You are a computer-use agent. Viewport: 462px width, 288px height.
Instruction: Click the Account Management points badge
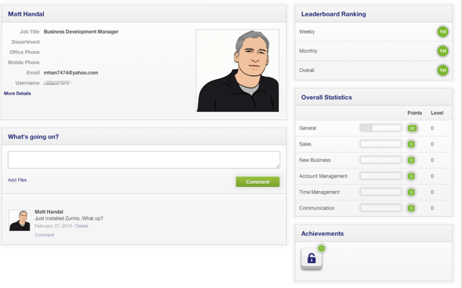tap(411, 176)
